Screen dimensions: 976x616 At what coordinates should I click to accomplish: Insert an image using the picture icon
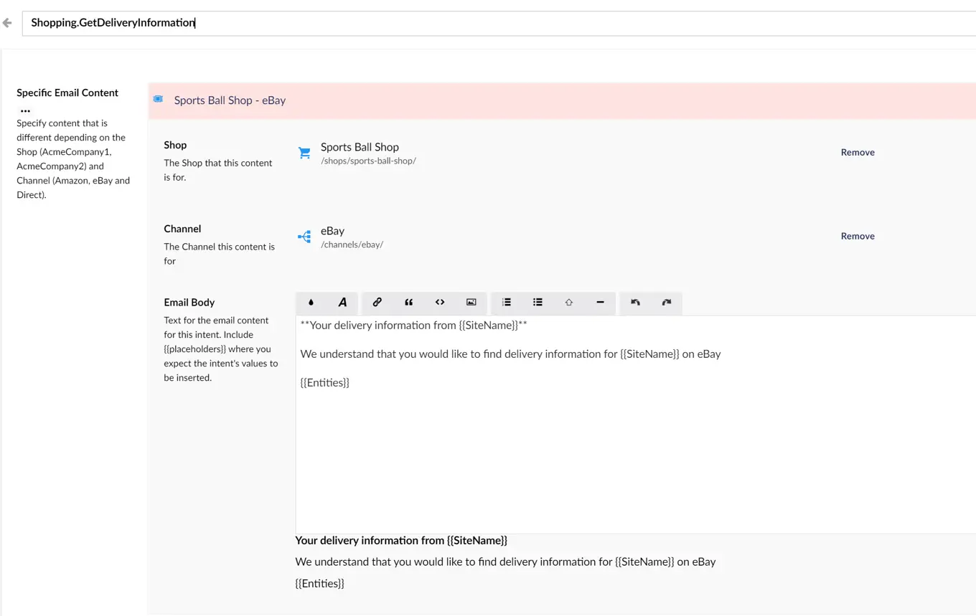click(471, 303)
